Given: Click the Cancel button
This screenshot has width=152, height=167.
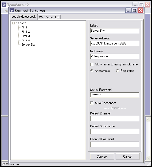Looking at the screenshot, I should click(127, 157).
